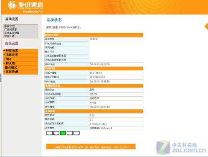The width and height of the screenshot is (208, 157).
Task: Click the fourth port status icon
Action: (70, 133)
